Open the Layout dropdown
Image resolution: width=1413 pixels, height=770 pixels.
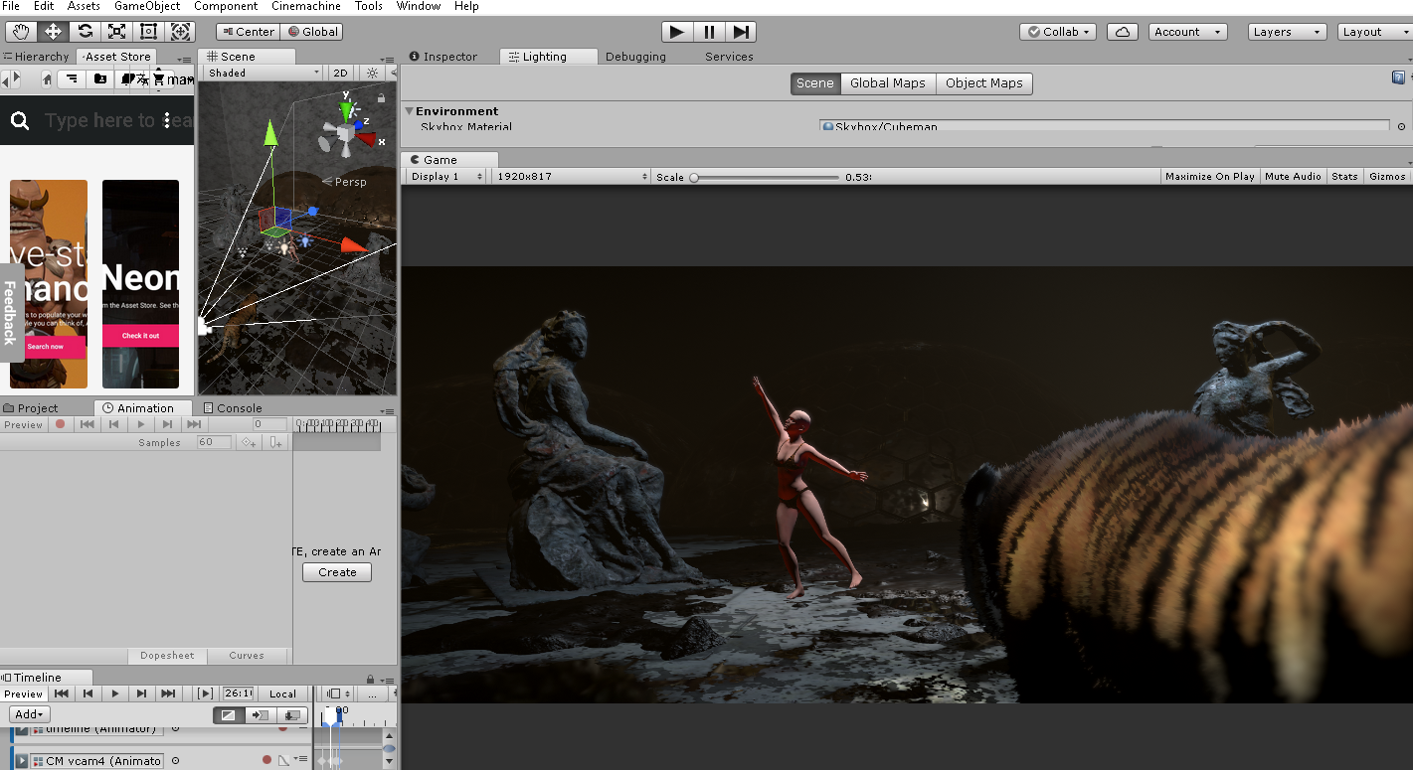pyautogui.click(x=1374, y=32)
